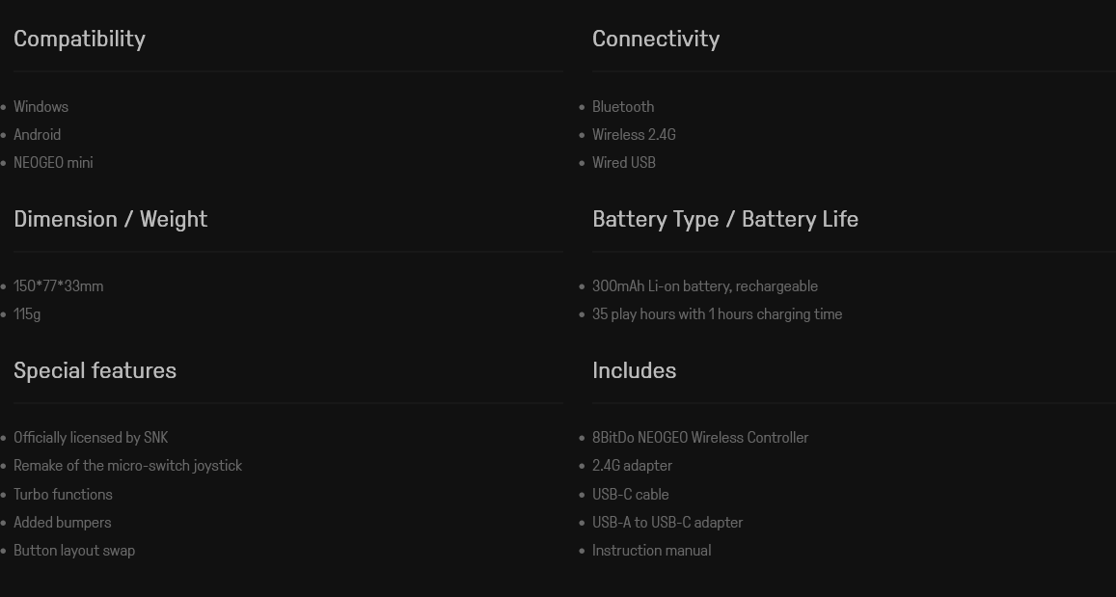Click the 35 play hours text
Image resolution: width=1116 pixels, height=597 pixels.
[x=717, y=314]
